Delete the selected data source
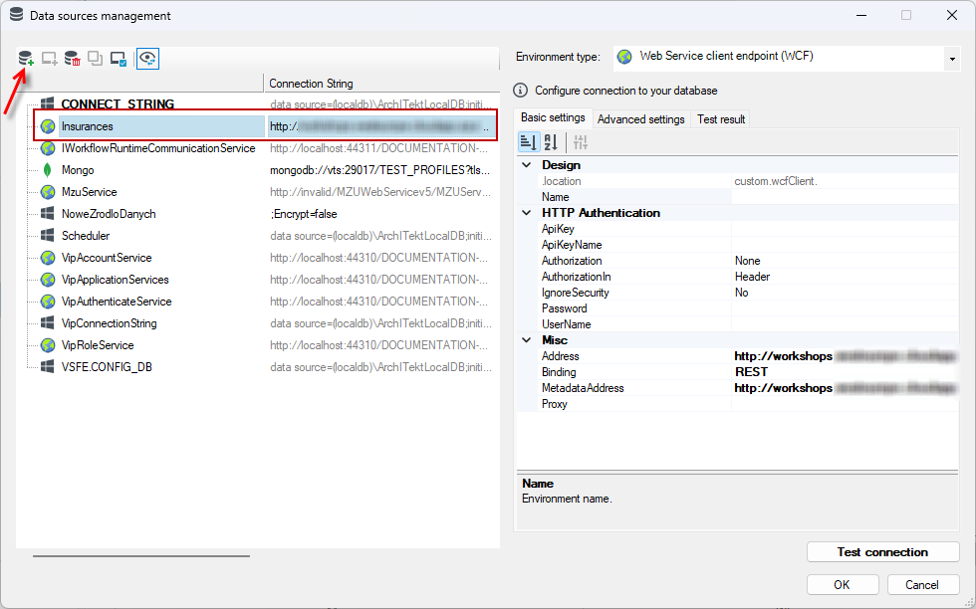 click(72, 59)
